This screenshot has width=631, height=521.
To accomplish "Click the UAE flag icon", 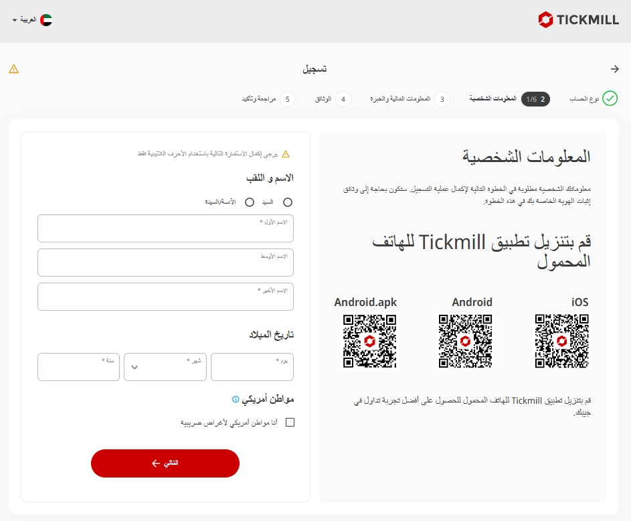I will (46, 20).
